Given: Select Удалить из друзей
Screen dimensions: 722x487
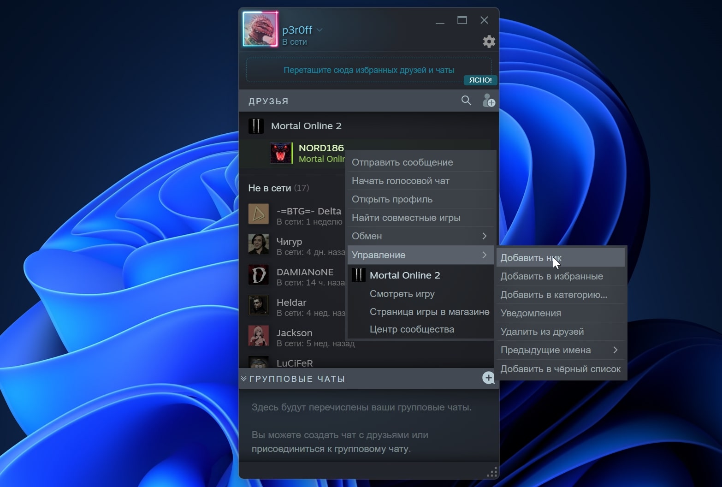Looking at the screenshot, I should click(x=561, y=332).
